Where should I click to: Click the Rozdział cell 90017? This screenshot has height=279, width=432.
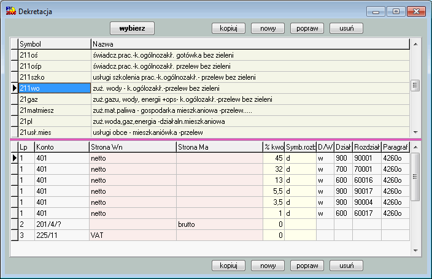pos(367,191)
